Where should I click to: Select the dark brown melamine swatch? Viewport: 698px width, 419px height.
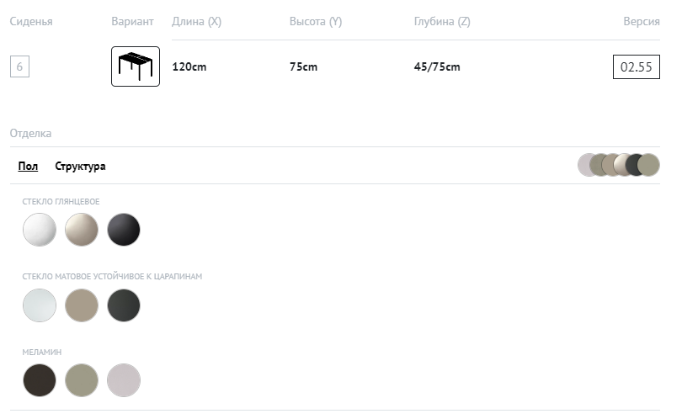click(40, 380)
